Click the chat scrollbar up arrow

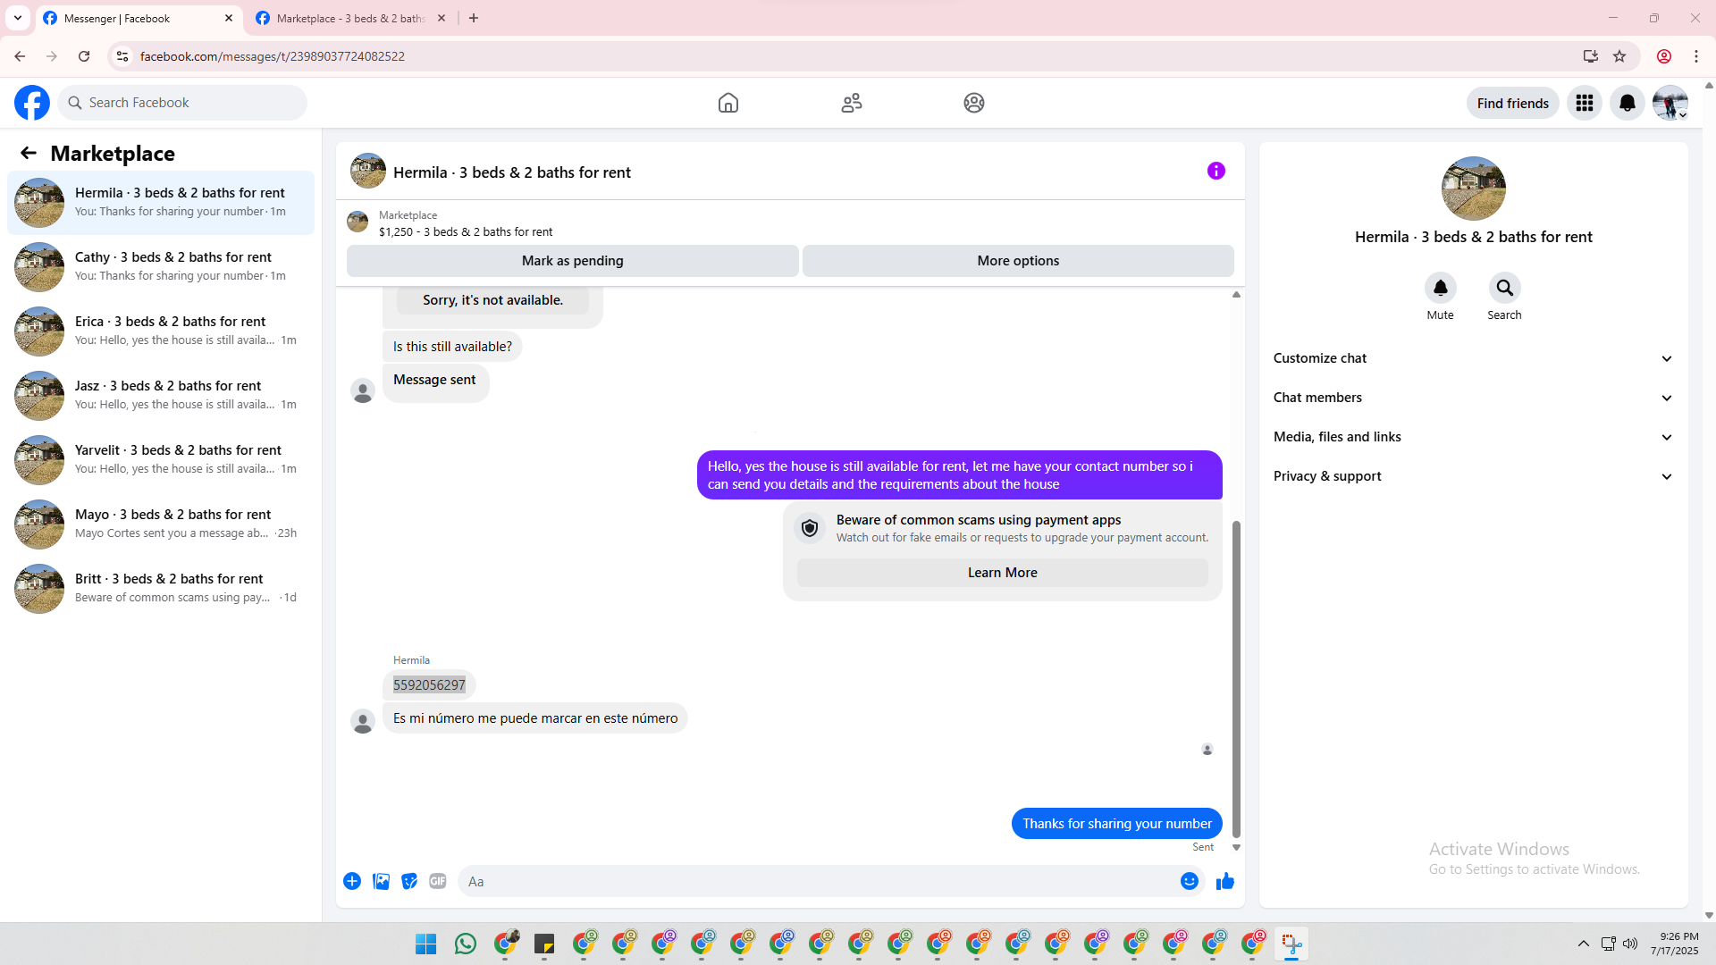pos(1236,295)
